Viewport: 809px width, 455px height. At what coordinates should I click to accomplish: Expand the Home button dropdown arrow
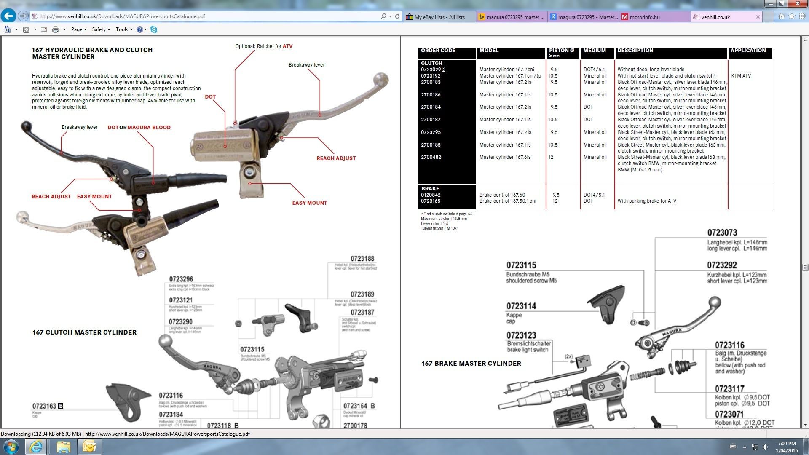tap(16, 29)
